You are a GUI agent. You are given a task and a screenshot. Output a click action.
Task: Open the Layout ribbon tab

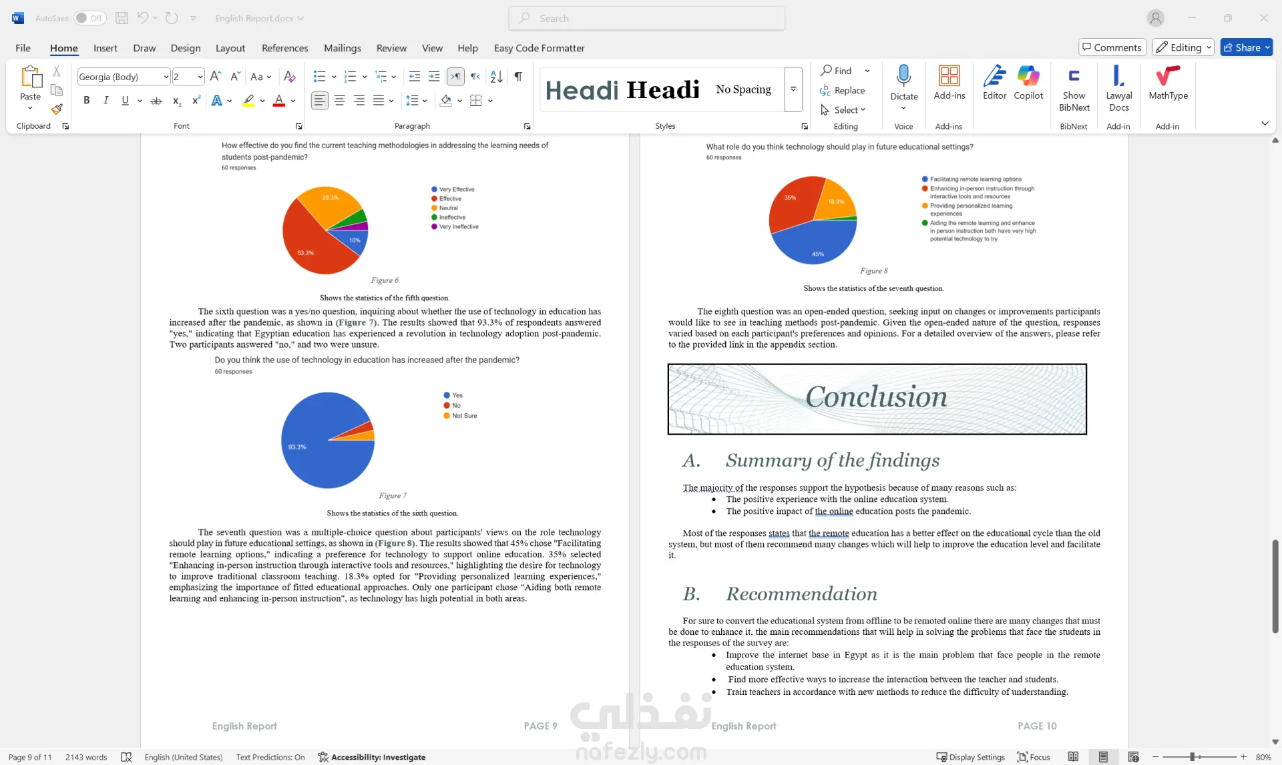[230, 48]
